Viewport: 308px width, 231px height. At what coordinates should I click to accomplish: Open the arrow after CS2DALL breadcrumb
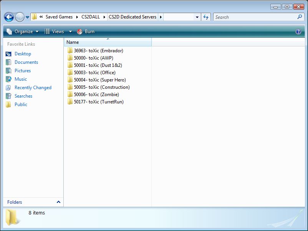104,17
